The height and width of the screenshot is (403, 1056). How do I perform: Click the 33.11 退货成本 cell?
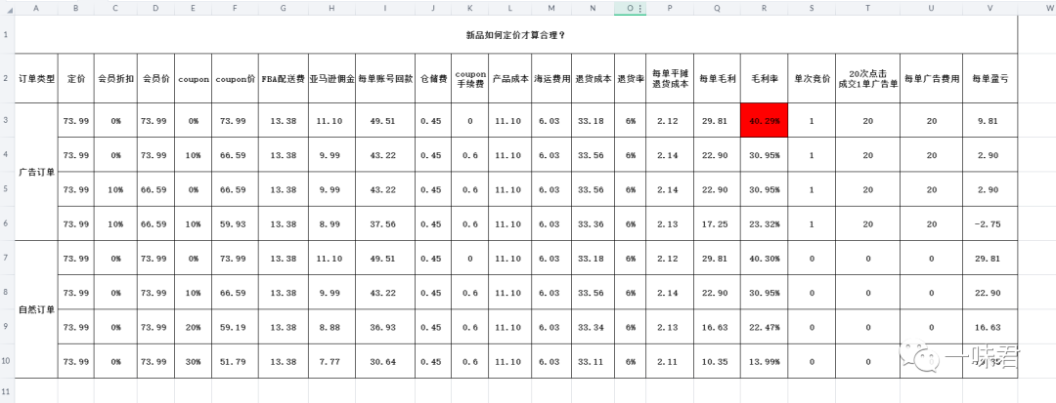[593, 361]
